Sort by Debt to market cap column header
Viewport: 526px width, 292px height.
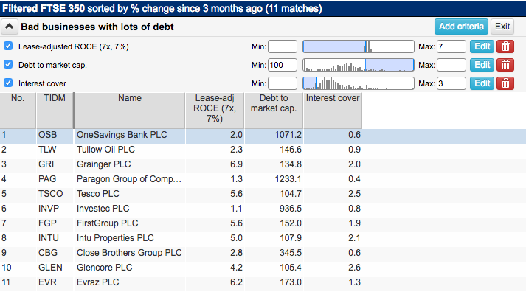[274, 111]
